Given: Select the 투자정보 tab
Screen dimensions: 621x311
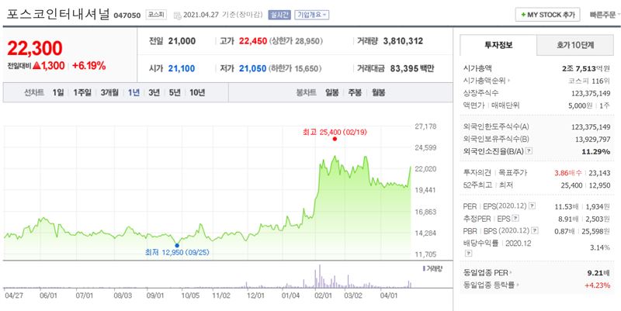Looking at the screenshot, I should 497,46.
